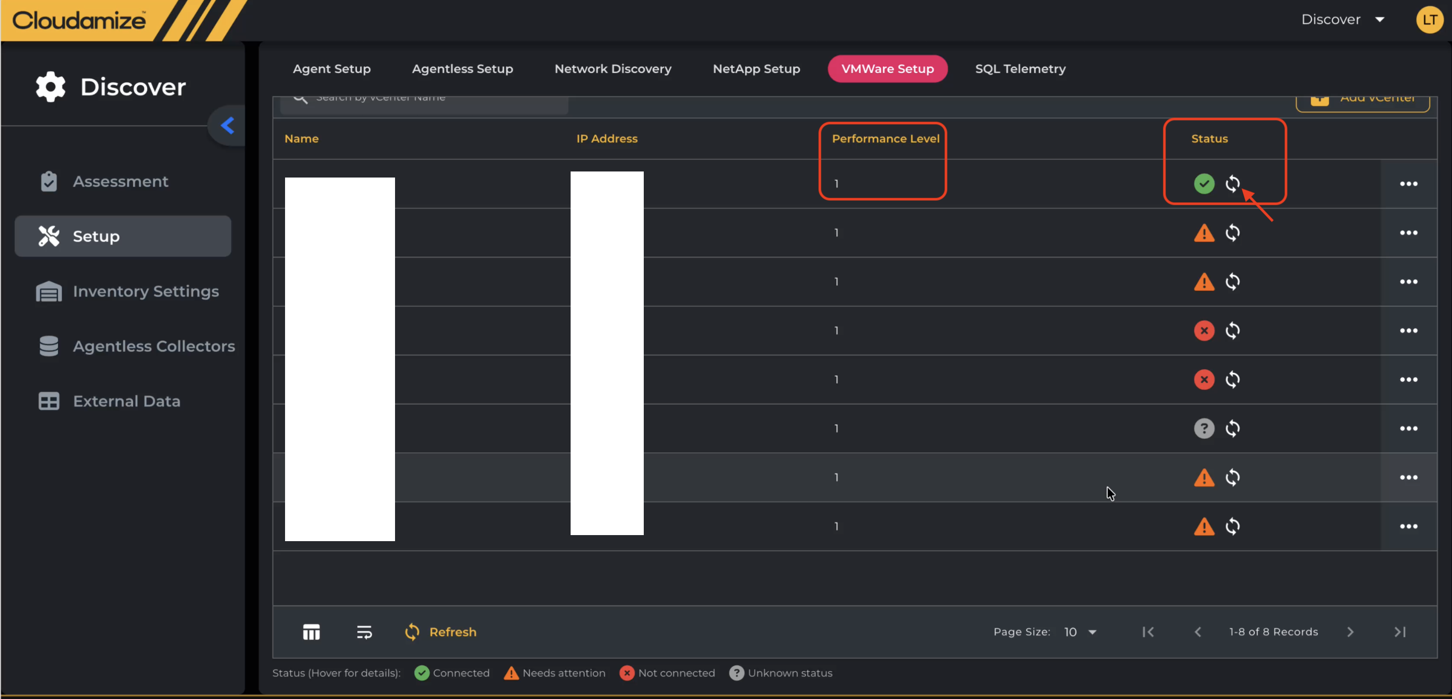Switch to the Agentless Setup tab

[462, 69]
